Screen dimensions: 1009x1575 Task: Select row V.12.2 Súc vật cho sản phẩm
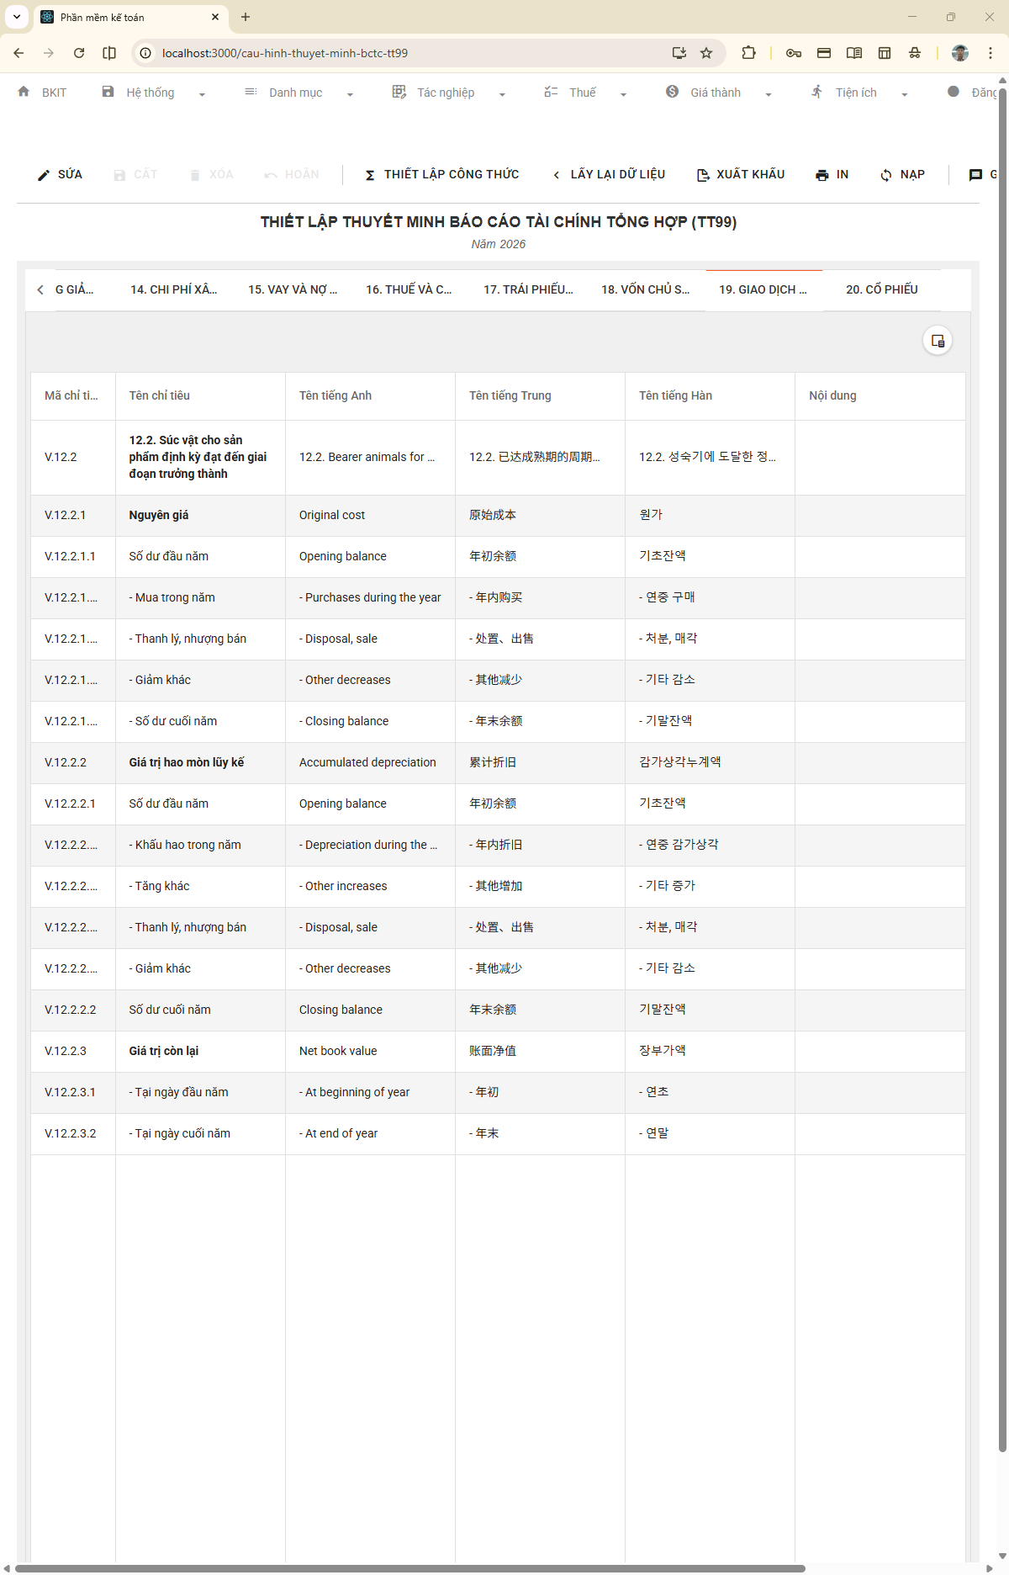498,457
